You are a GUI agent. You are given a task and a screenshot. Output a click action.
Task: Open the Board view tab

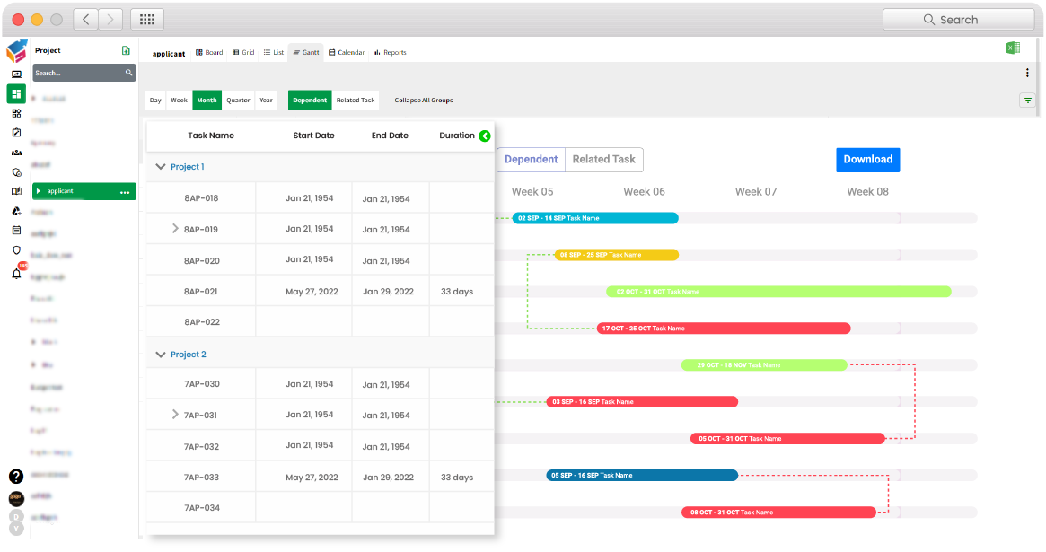tap(208, 52)
